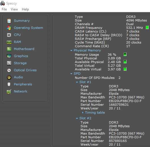Image resolution: width=150 pixels, height=147 pixels.
Task: Collapse the Physical Memory group
Action: click(x=71, y=51)
